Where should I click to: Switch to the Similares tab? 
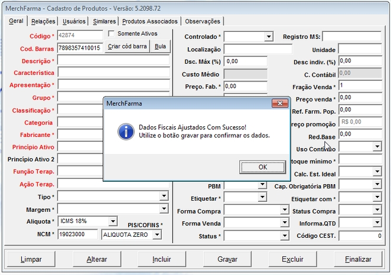[x=105, y=21]
